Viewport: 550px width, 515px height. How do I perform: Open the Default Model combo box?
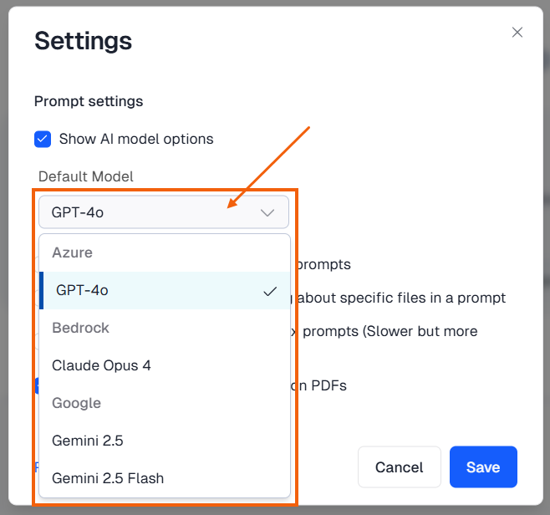click(x=150, y=212)
